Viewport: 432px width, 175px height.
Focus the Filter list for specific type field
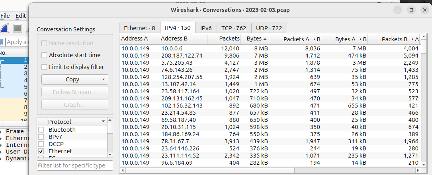(x=75, y=165)
